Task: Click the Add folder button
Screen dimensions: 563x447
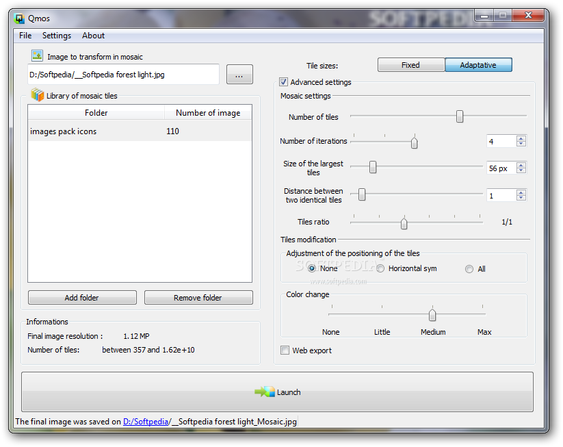Action: click(x=82, y=298)
